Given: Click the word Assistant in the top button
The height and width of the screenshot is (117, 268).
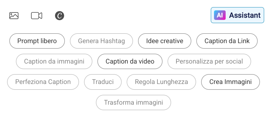Looking at the screenshot, I should (245, 15).
